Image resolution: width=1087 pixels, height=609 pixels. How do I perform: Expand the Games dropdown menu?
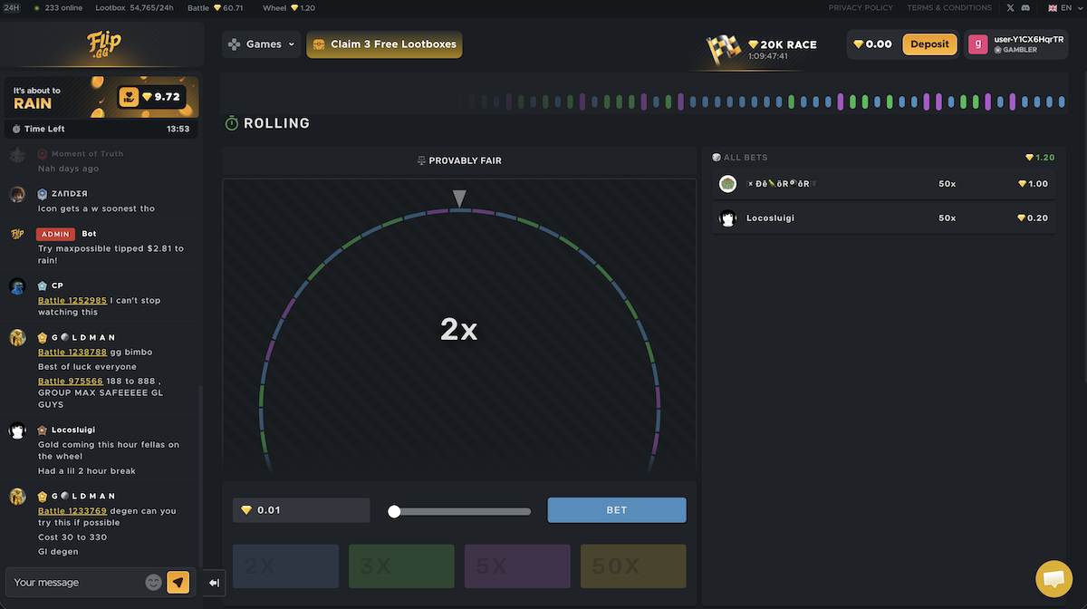pyautogui.click(x=262, y=44)
